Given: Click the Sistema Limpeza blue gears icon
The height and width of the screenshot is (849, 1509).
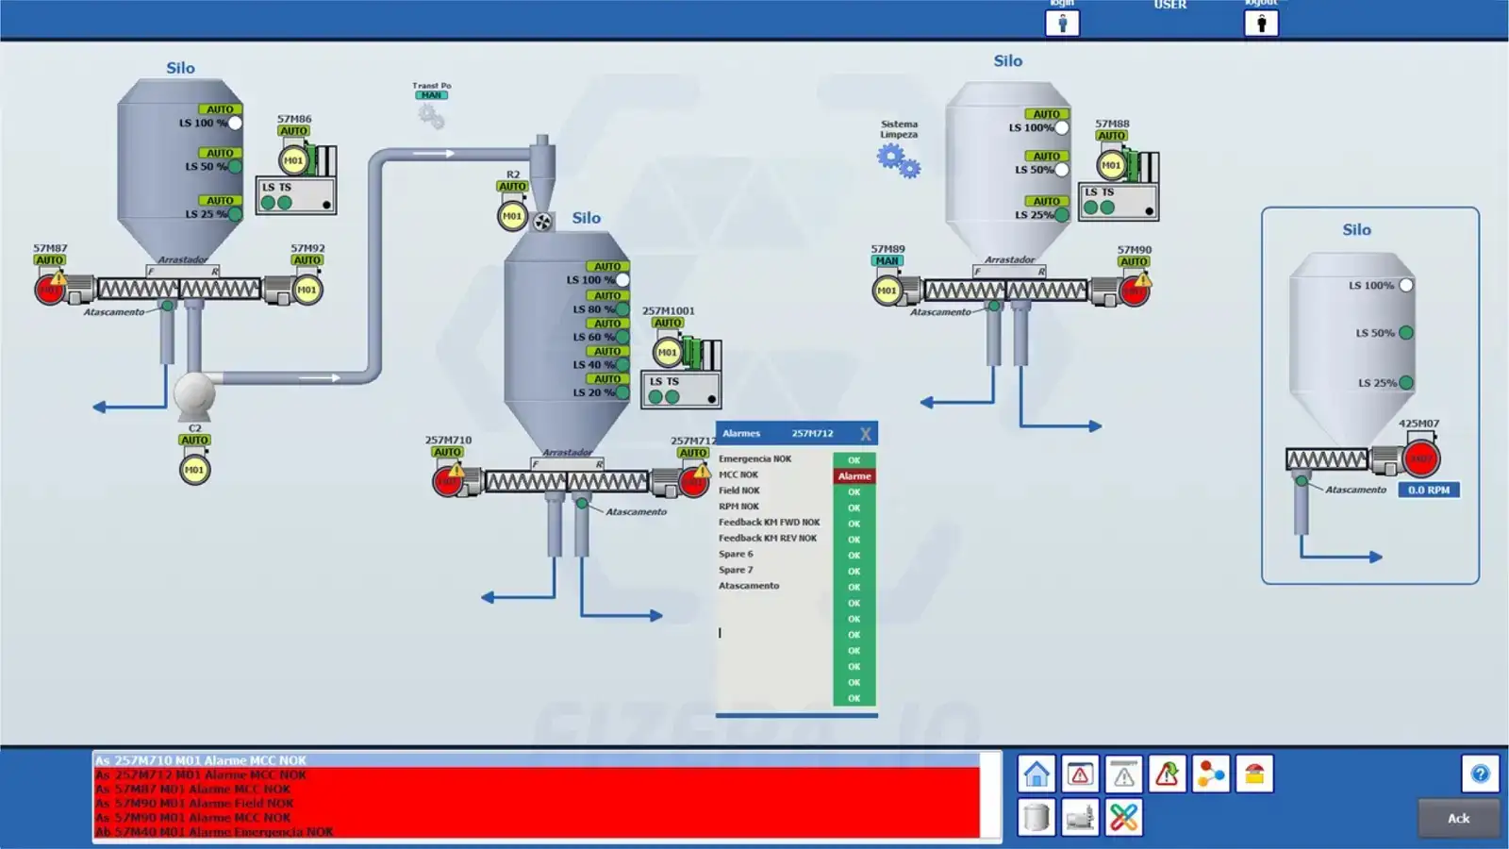Looking at the screenshot, I should [898, 161].
